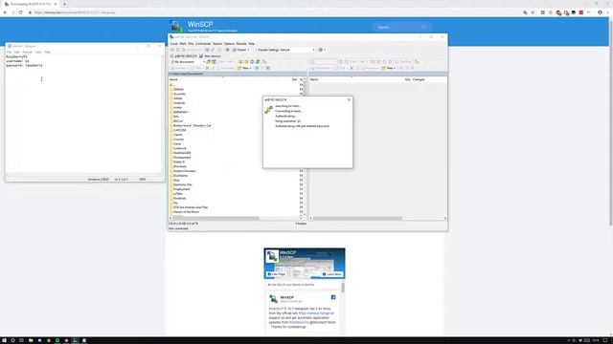Click the local home directory icon
613x344 pixels.
252,62
